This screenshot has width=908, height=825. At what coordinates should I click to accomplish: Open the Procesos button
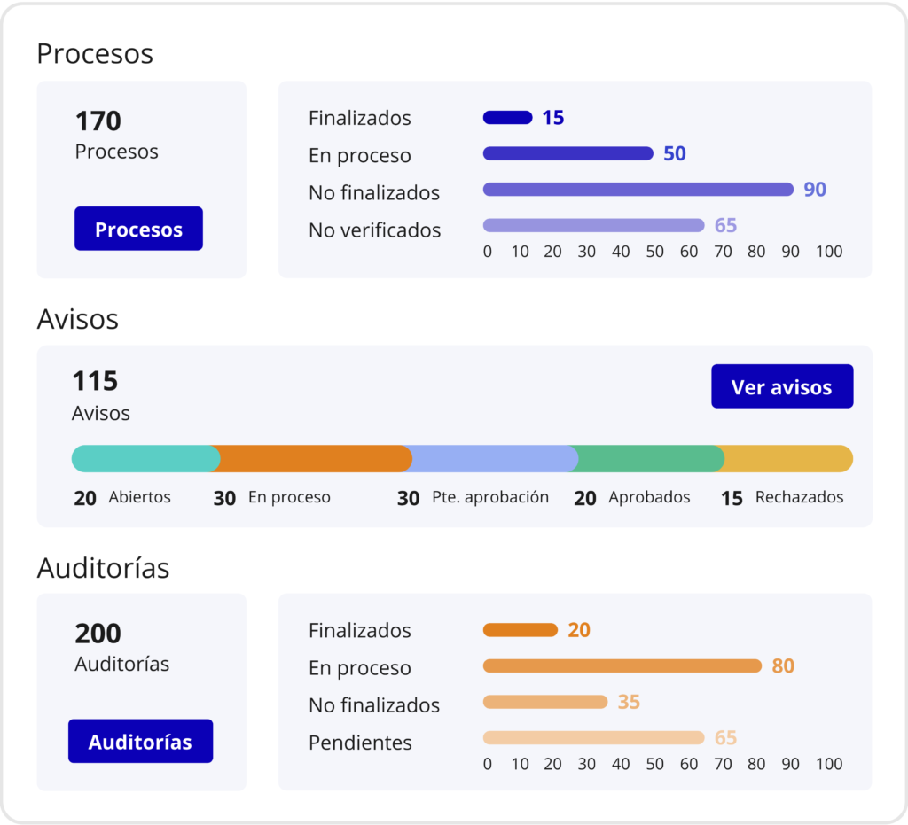138,229
